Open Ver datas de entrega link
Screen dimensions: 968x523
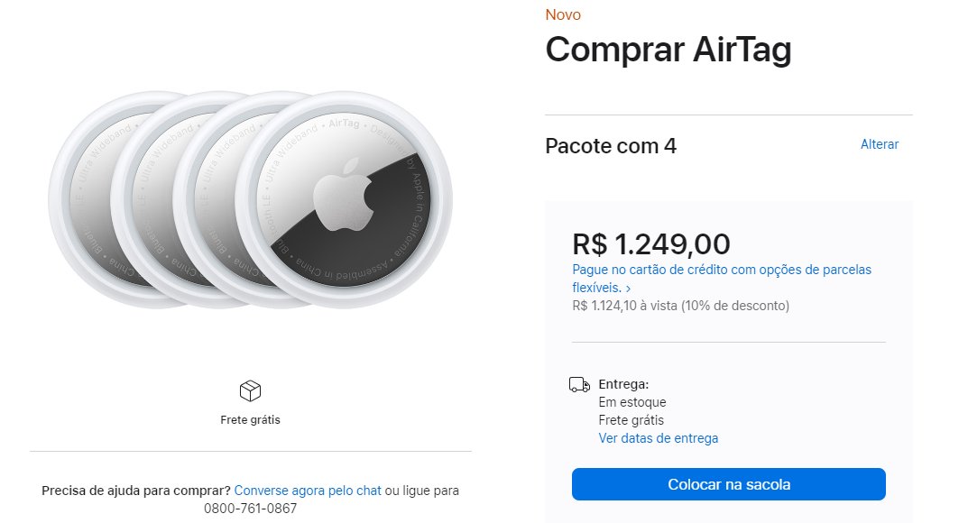click(658, 438)
